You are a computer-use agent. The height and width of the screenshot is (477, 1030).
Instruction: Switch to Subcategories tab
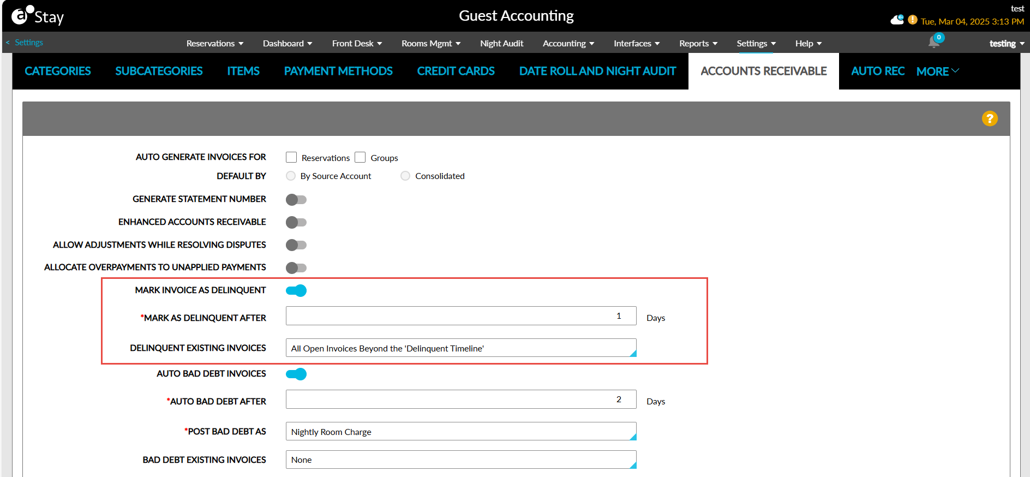159,71
